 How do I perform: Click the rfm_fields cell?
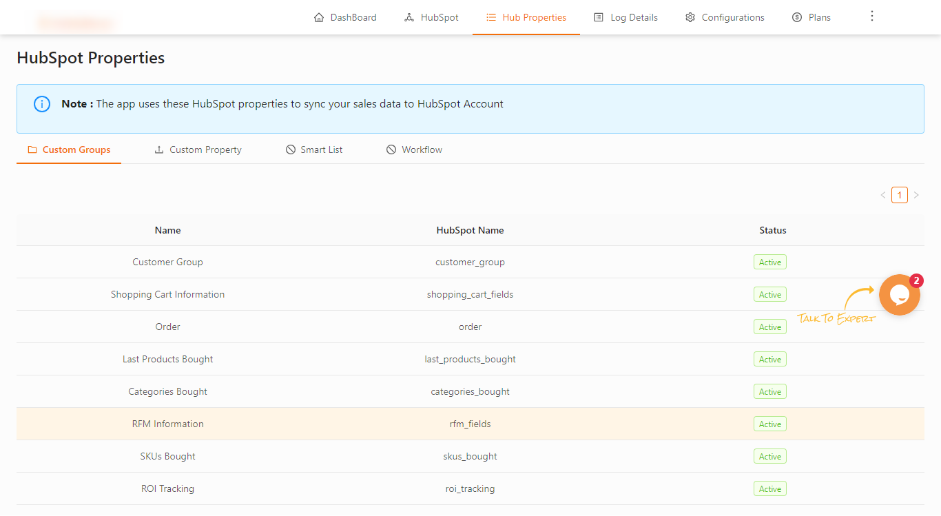coord(470,424)
